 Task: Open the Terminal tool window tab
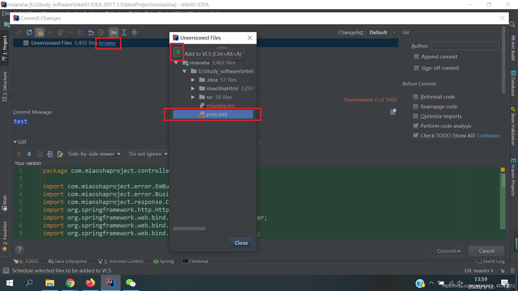pyautogui.click(x=196, y=261)
